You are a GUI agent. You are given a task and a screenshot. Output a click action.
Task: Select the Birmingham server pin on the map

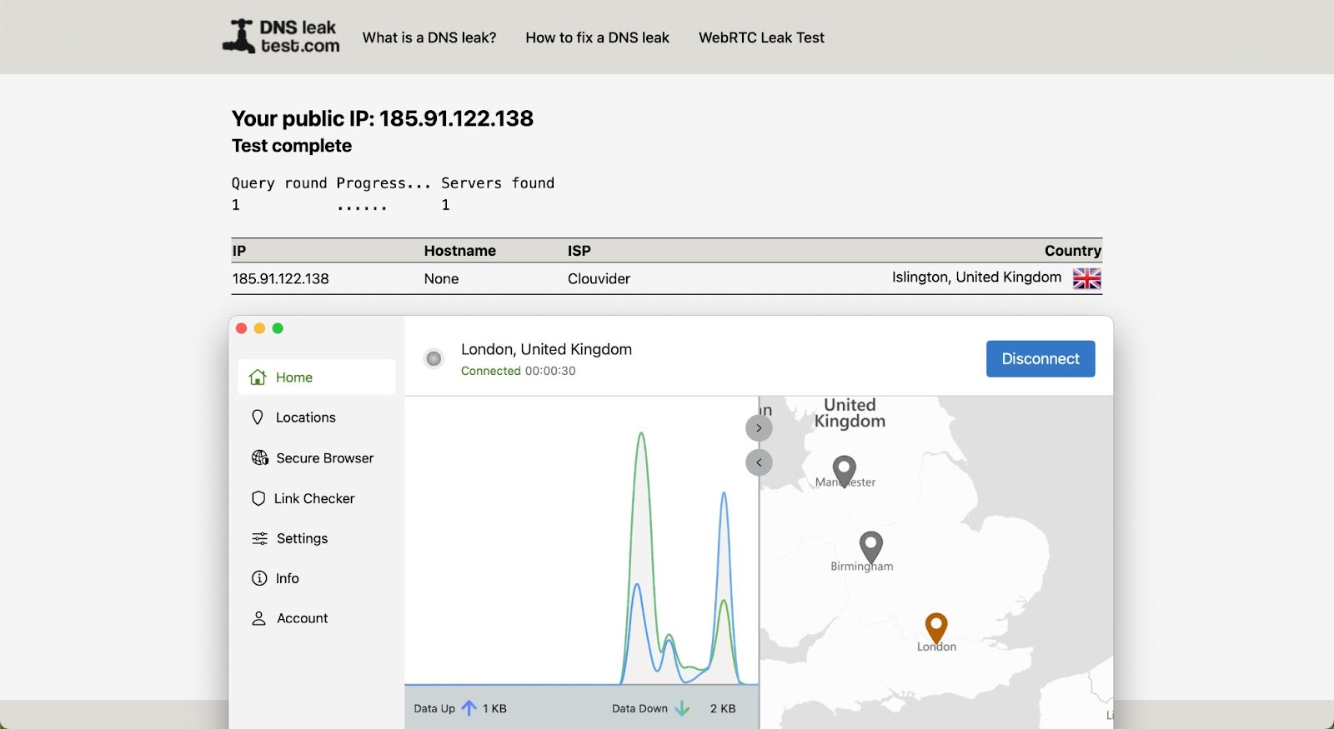point(871,547)
